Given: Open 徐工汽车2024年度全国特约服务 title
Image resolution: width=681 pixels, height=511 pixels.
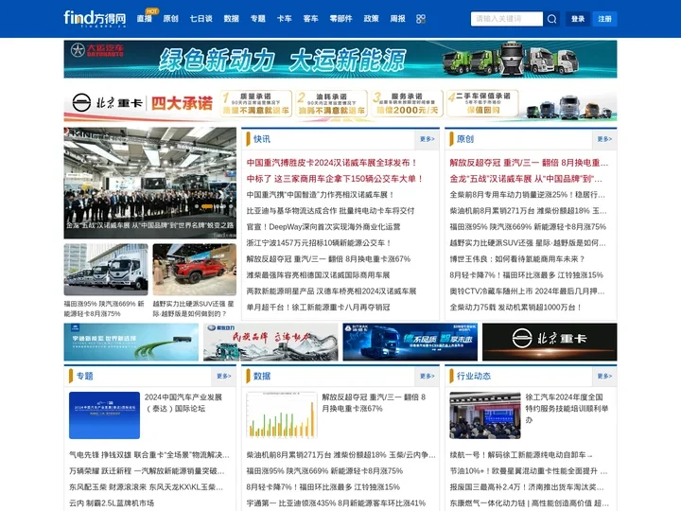Looking at the screenshot, I should 567,409.
